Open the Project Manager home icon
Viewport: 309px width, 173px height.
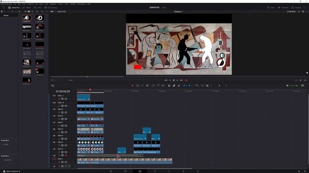pos(299,171)
